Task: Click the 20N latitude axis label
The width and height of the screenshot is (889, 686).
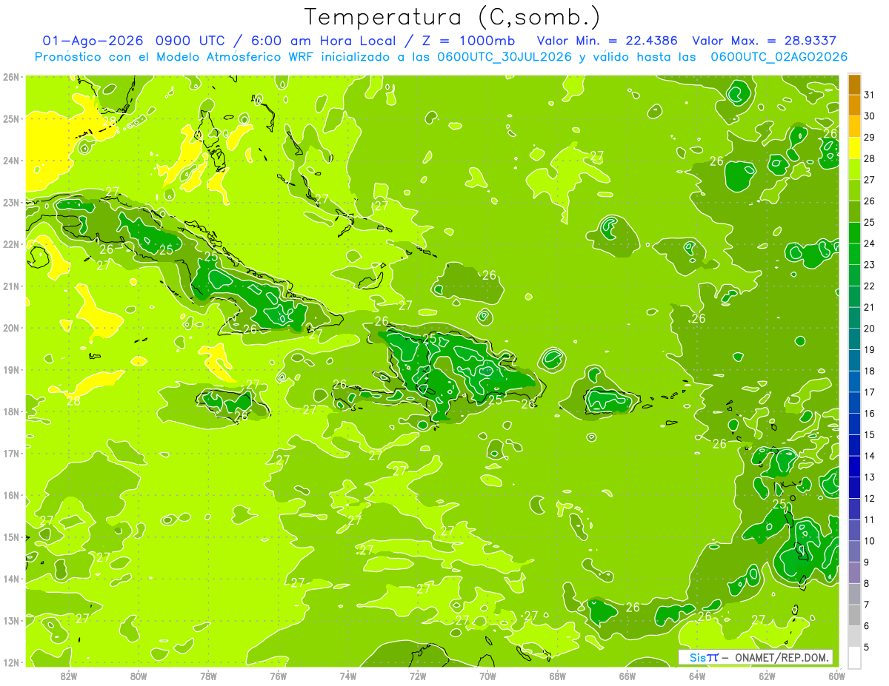Action: 11,328
